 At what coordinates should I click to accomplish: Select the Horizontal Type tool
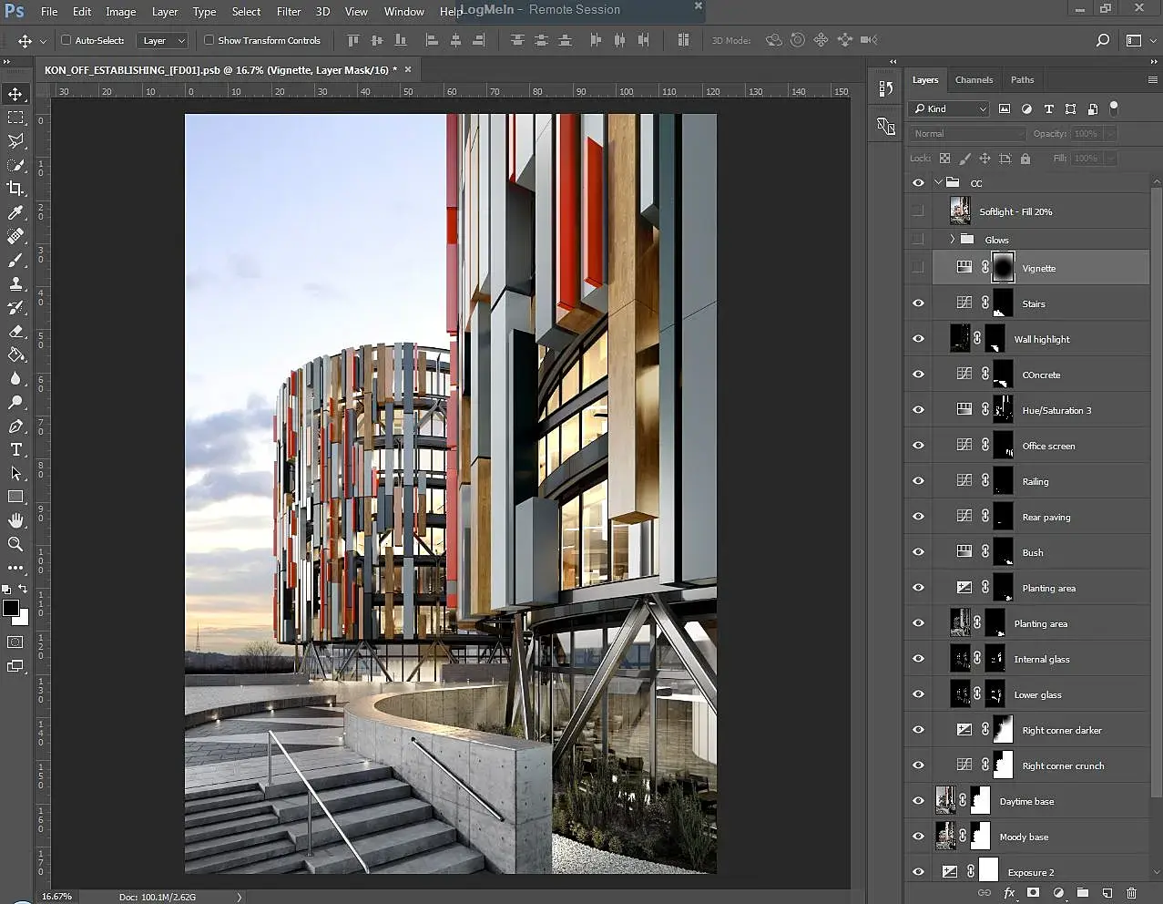point(15,449)
